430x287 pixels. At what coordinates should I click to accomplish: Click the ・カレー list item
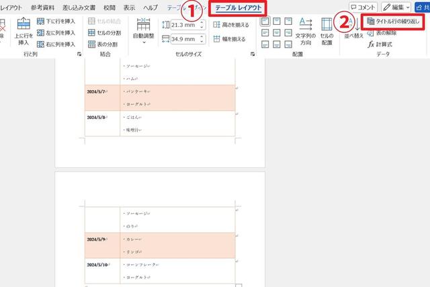tap(132, 239)
